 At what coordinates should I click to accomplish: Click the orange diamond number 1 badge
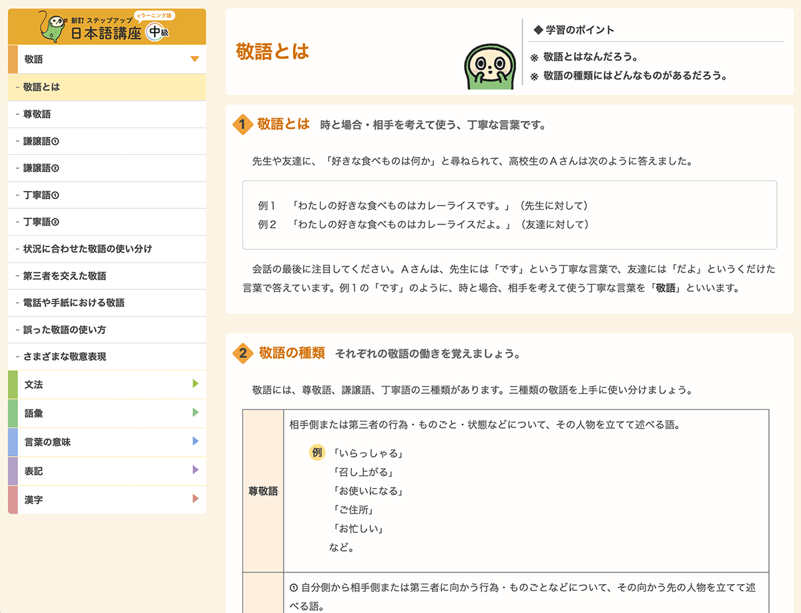coord(242,124)
